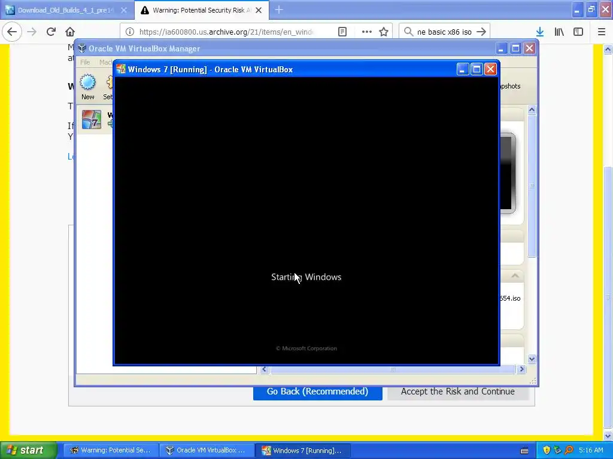The image size is (613, 459).
Task: Switch to the Download_Old_Builds_4_1 tab
Action: (x=67, y=10)
